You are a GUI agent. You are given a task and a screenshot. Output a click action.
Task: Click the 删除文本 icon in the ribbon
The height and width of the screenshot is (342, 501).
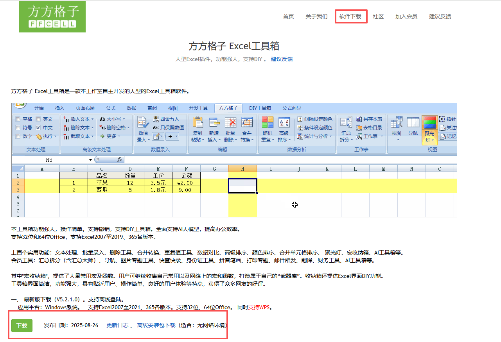pos(66,127)
